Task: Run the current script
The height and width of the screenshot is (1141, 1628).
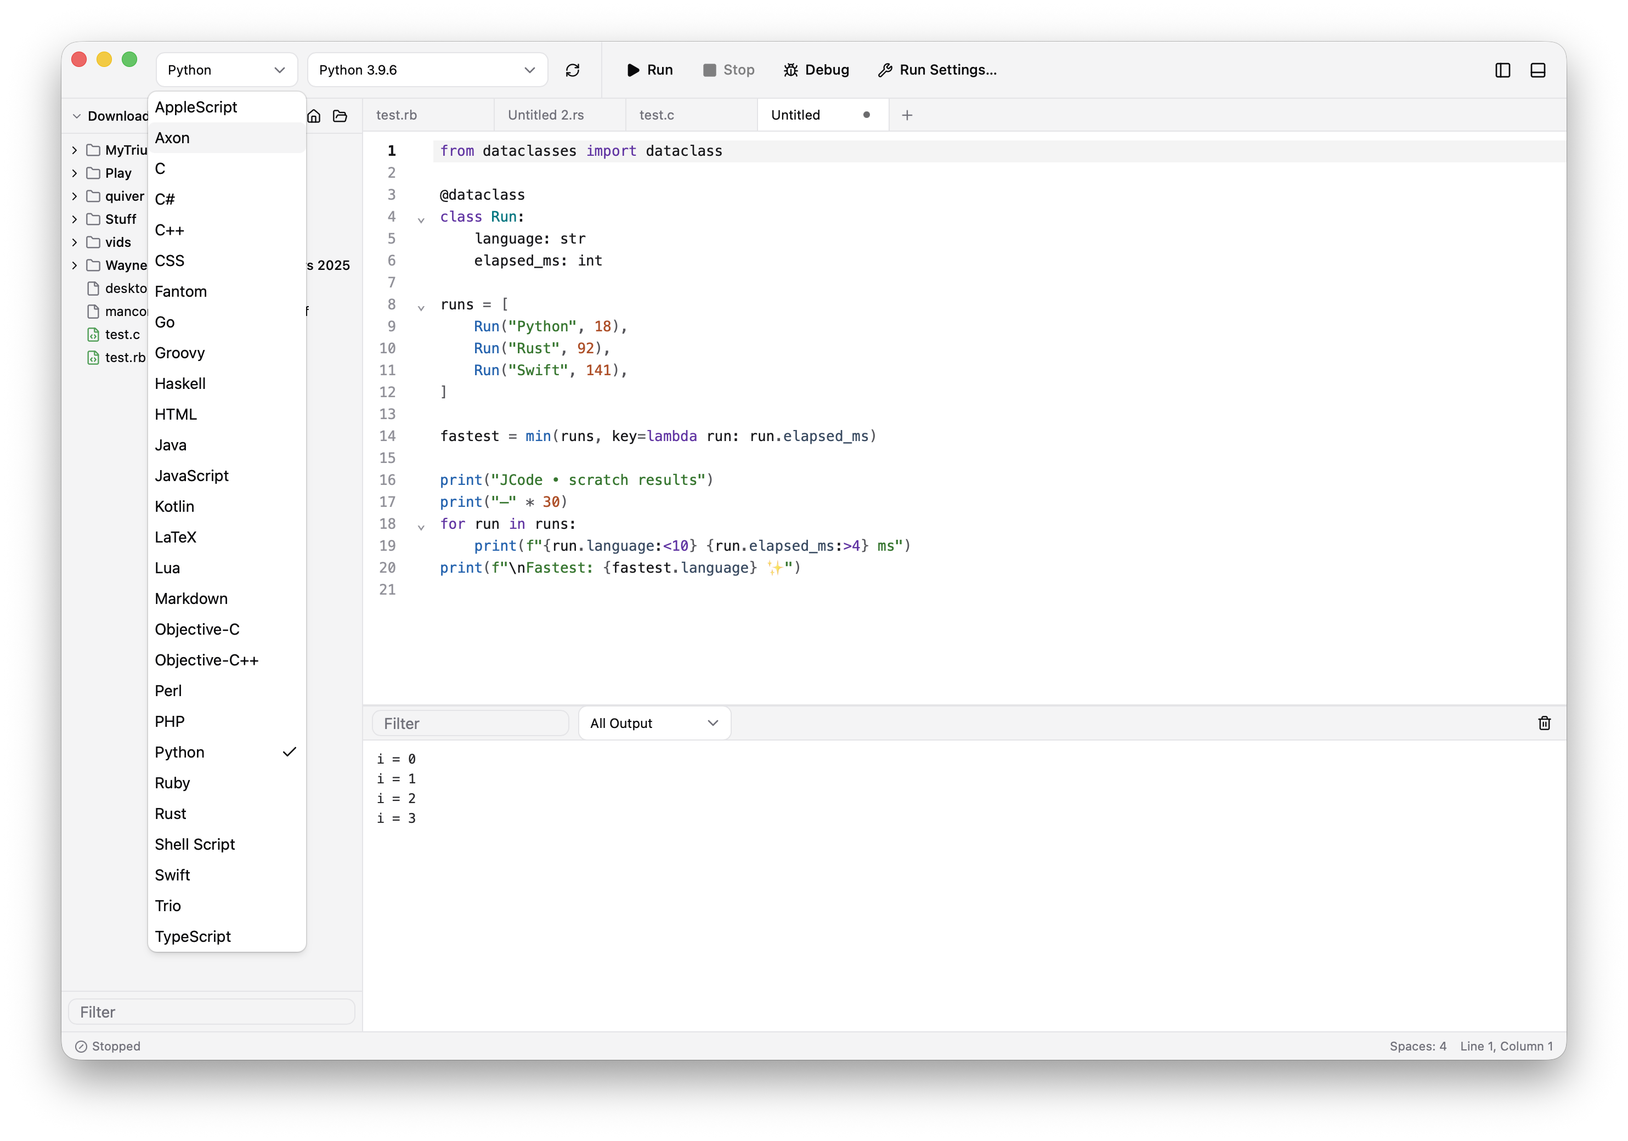Action: coord(649,70)
